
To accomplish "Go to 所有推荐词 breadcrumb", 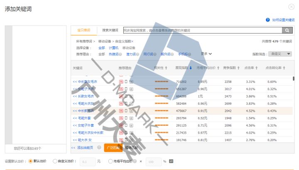I will pyautogui.click(x=84, y=41).
